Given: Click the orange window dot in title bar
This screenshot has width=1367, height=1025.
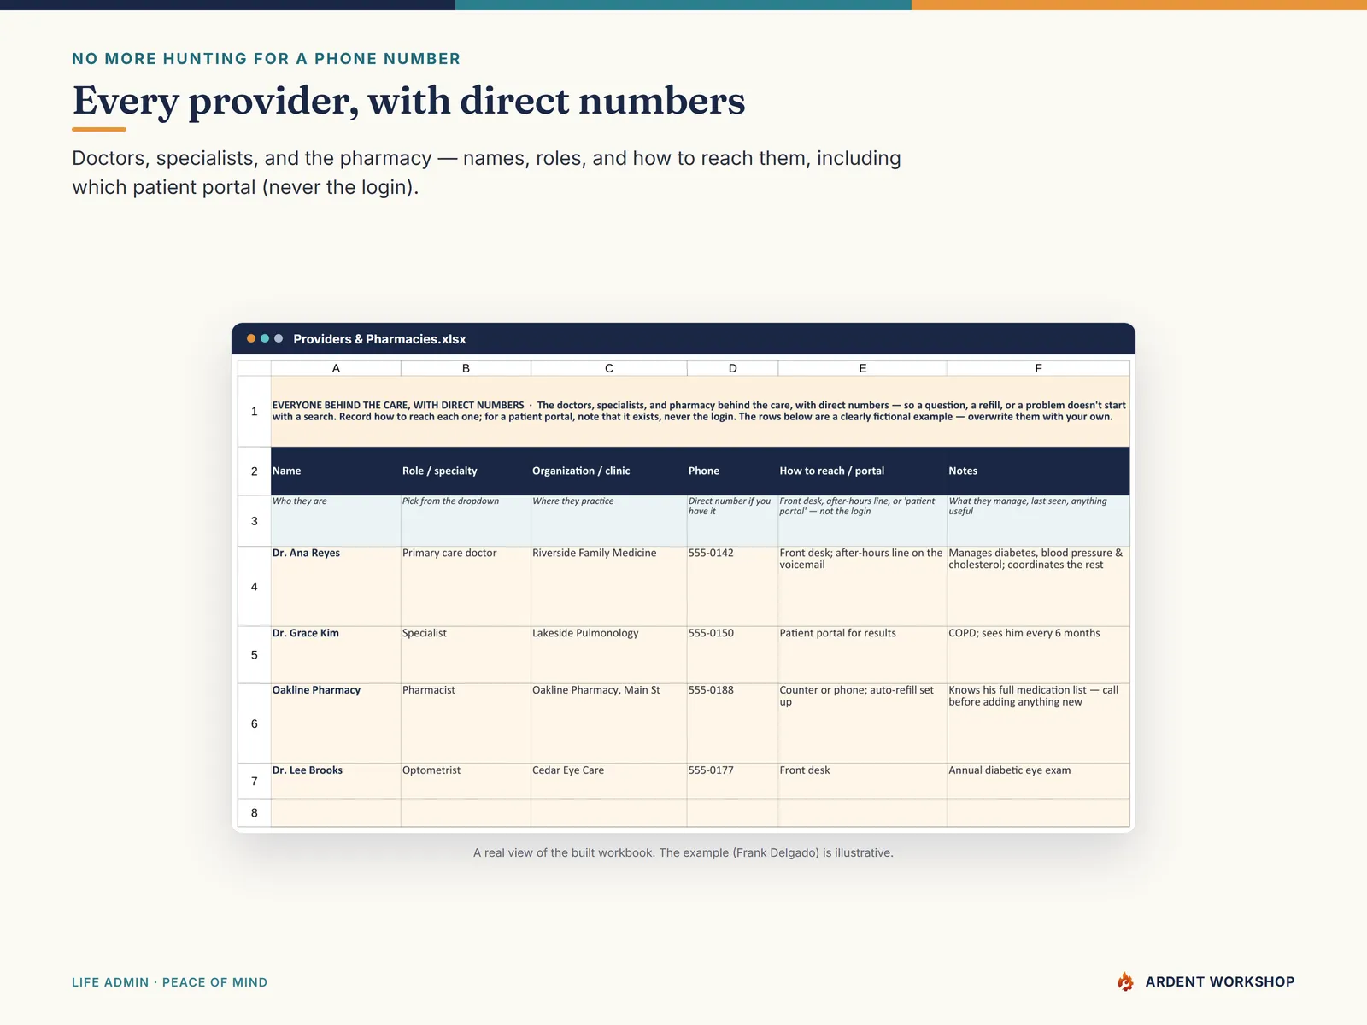Looking at the screenshot, I should tap(251, 338).
